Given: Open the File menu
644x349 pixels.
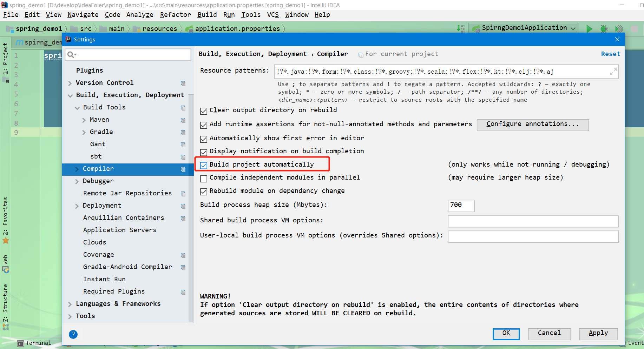Looking at the screenshot, I should (11, 15).
